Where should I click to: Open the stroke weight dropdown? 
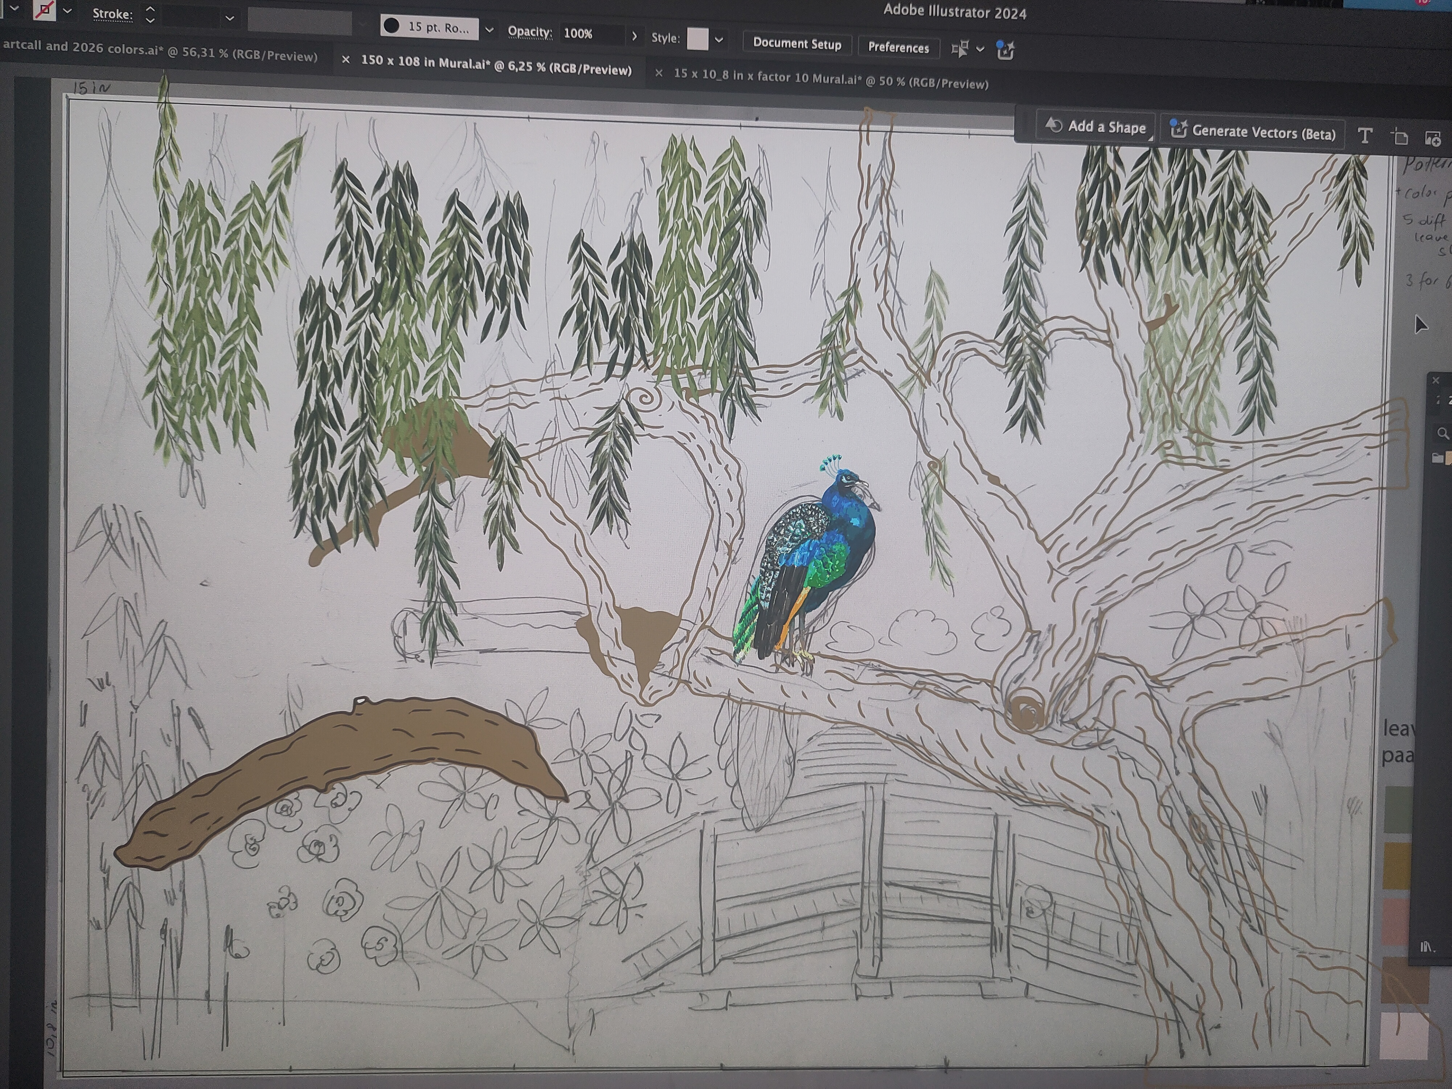230,19
